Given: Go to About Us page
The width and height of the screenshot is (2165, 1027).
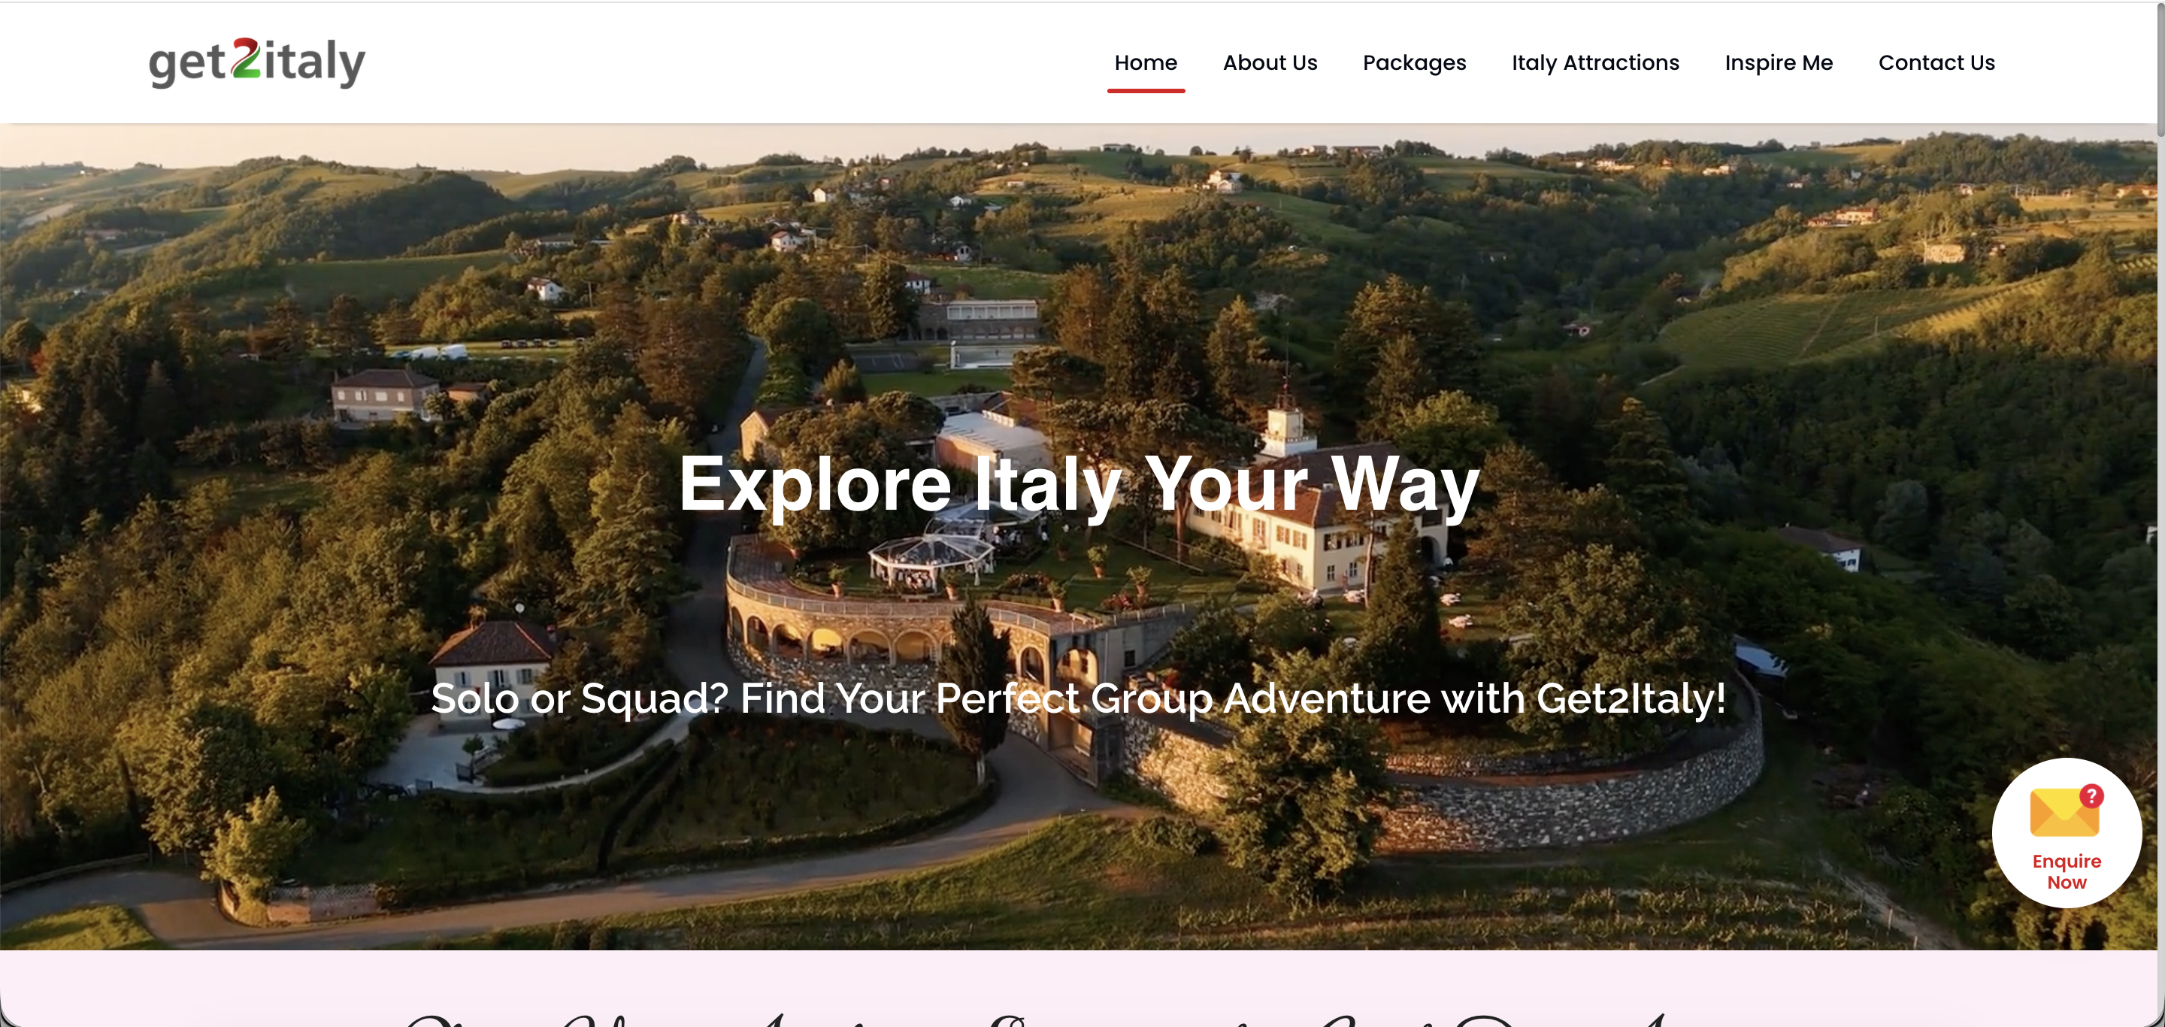Looking at the screenshot, I should pos(1270,62).
